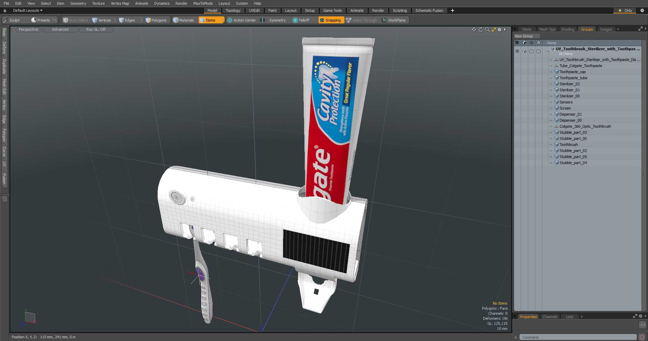
Task: Open the Default Layouts dropdown
Action: [28, 10]
